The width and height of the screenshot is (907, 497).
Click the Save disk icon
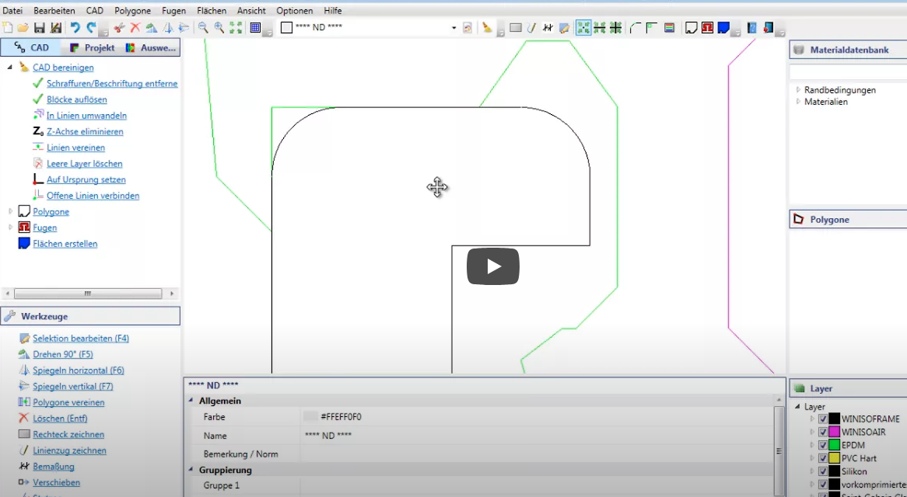(39, 28)
